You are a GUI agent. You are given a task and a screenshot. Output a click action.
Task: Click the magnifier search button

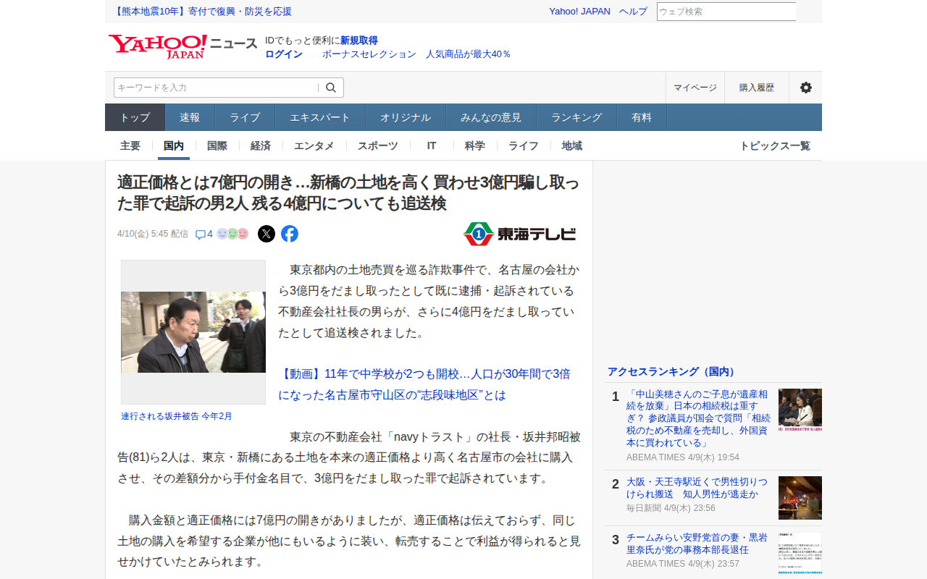click(331, 88)
